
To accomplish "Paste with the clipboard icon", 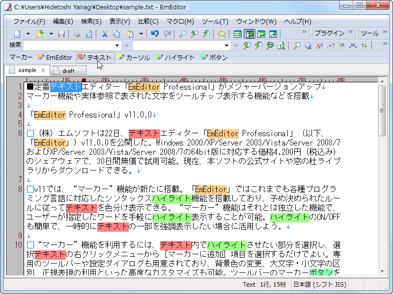I will coord(130,34).
